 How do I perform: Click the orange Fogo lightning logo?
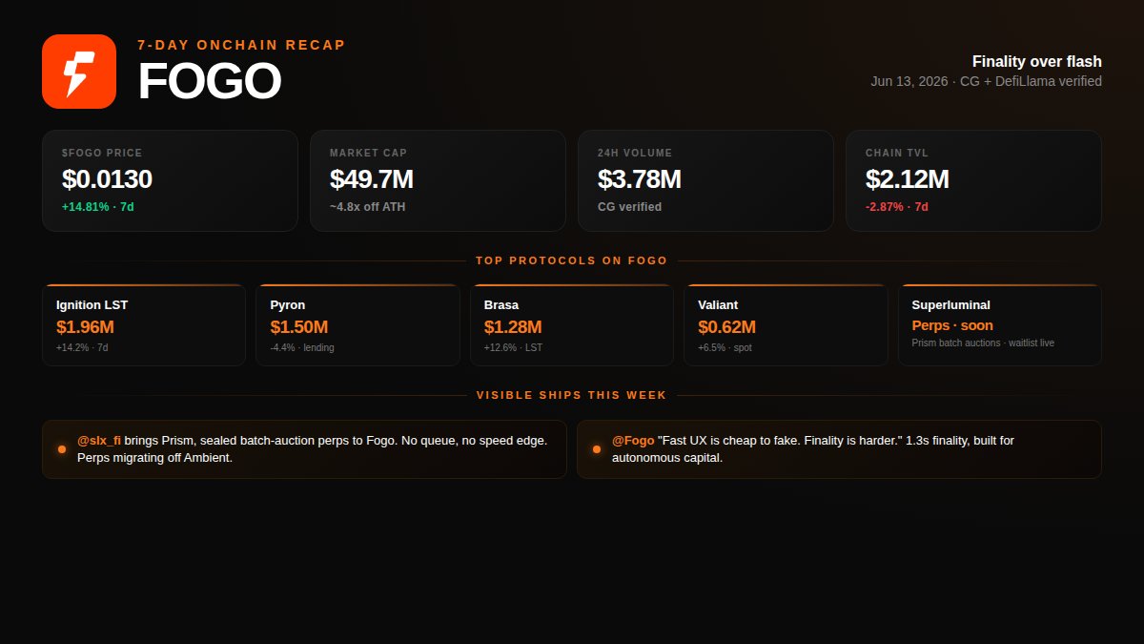pyautogui.click(x=79, y=72)
